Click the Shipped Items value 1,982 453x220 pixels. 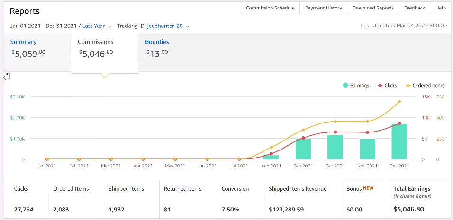117,209
